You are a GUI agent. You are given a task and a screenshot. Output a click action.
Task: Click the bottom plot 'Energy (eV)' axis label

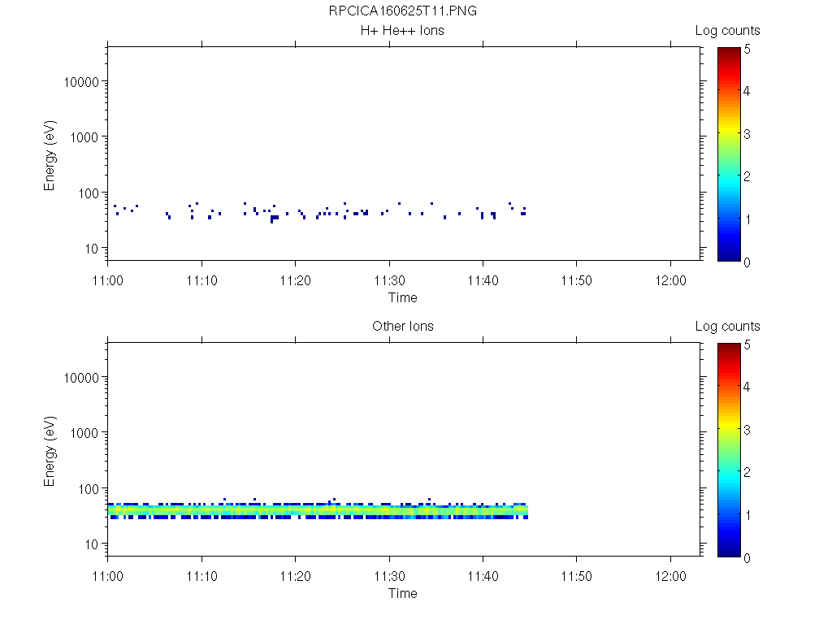pyautogui.click(x=50, y=451)
